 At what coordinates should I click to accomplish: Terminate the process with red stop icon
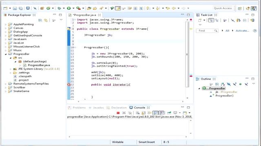coord(118,113)
